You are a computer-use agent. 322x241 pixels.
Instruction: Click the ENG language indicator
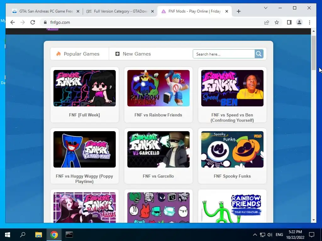pos(279,235)
